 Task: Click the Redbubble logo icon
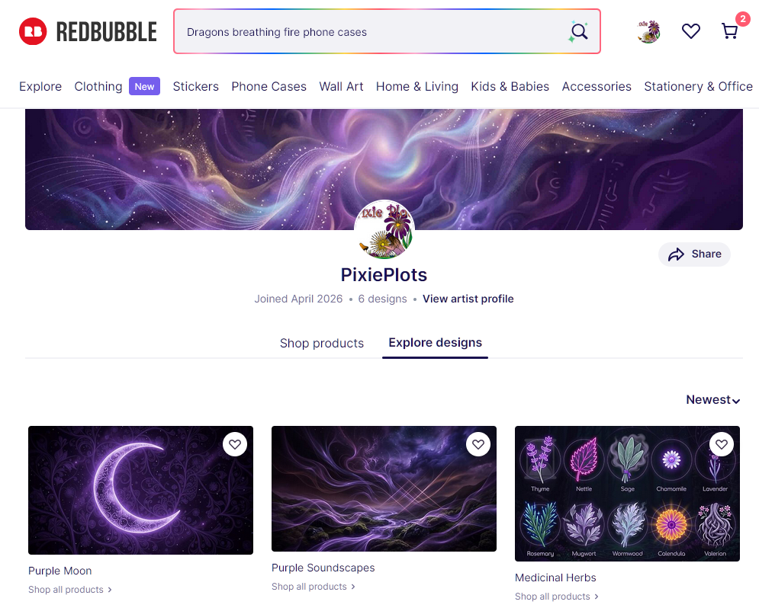click(33, 31)
